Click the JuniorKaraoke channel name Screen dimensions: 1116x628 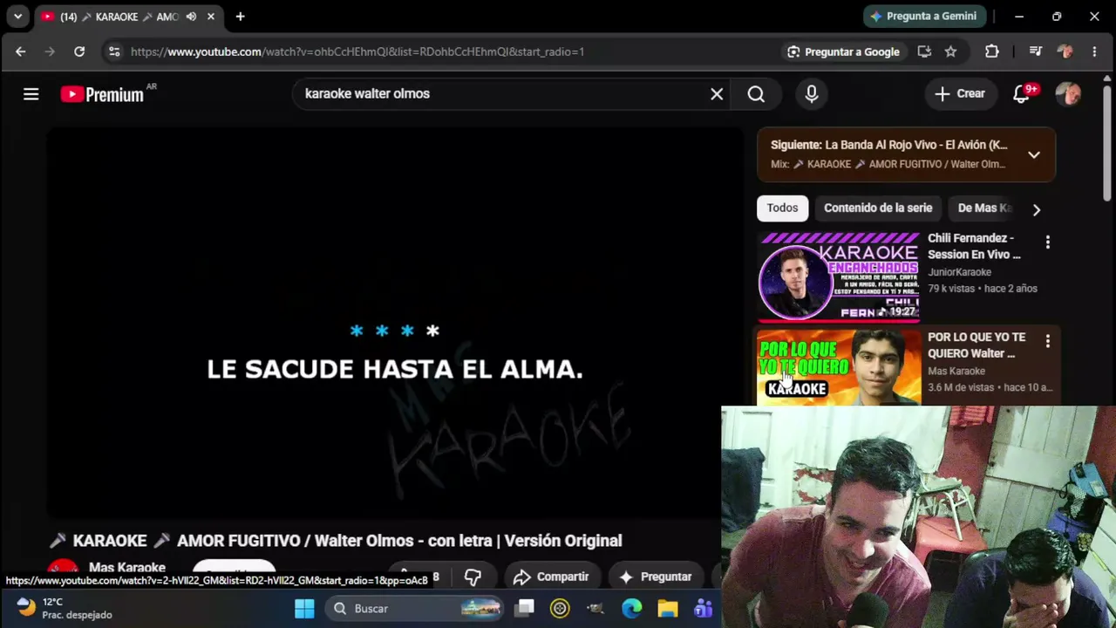[x=959, y=272]
